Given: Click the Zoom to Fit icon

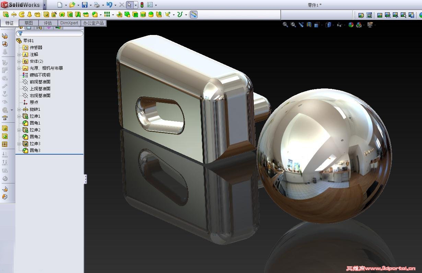Looking at the screenshot, I should [285, 25].
